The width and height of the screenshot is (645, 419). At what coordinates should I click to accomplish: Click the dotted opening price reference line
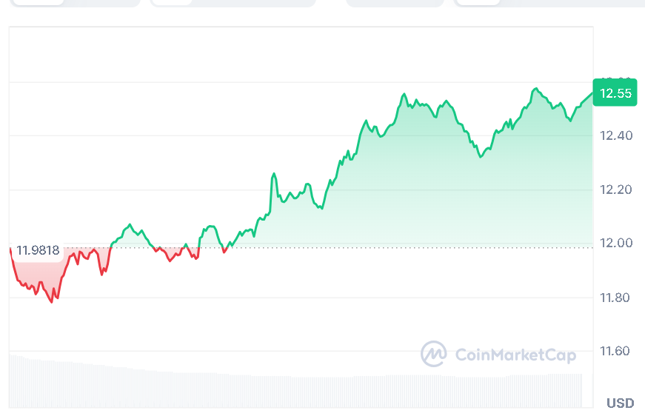pos(370,248)
